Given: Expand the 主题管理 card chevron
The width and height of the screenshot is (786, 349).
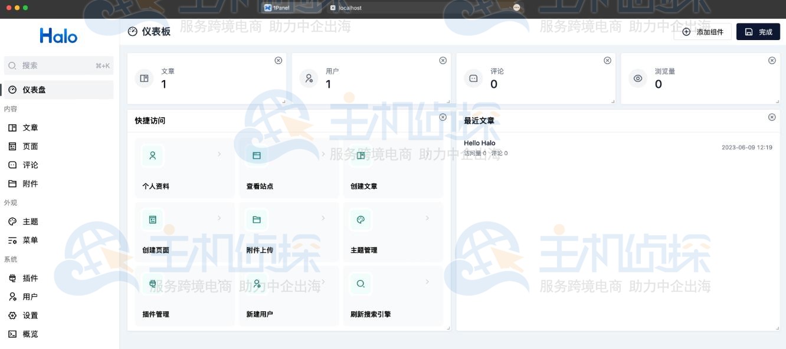Looking at the screenshot, I should (x=427, y=217).
